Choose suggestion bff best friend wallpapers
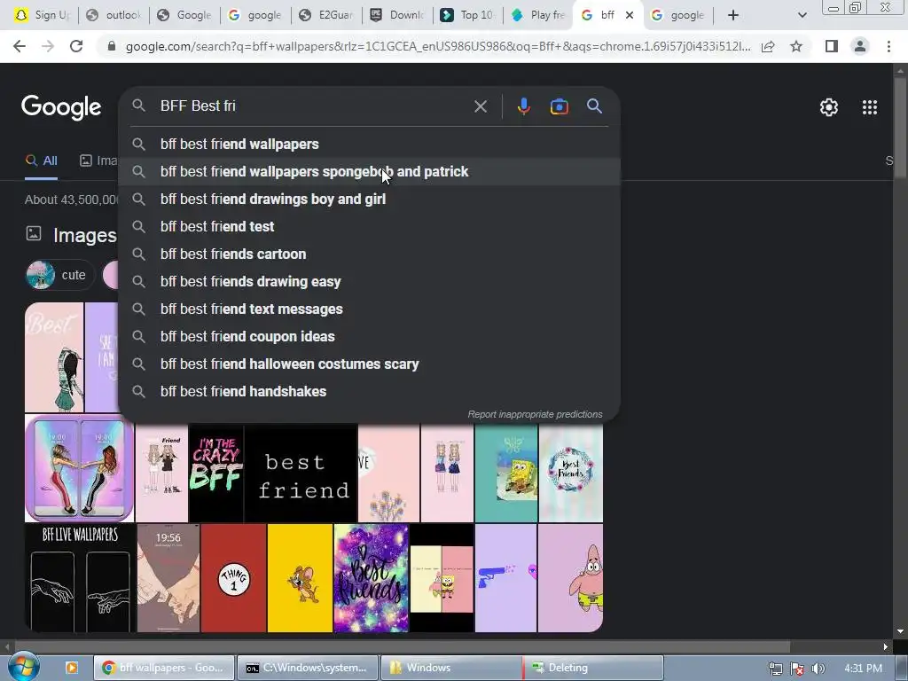The height and width of the screenshot is (681, 908). [x=369, y=145]
